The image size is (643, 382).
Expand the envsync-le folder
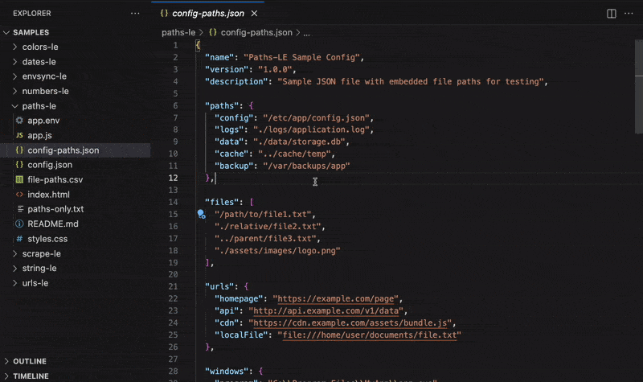point(14,76)
